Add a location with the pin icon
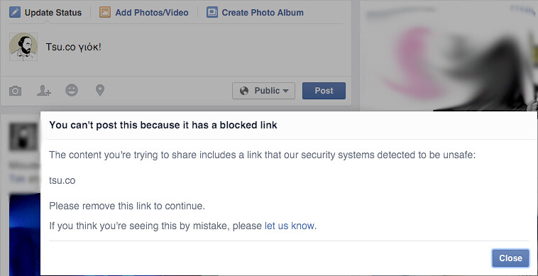This screenshot has width=538, height=276. tap(100, 91)
